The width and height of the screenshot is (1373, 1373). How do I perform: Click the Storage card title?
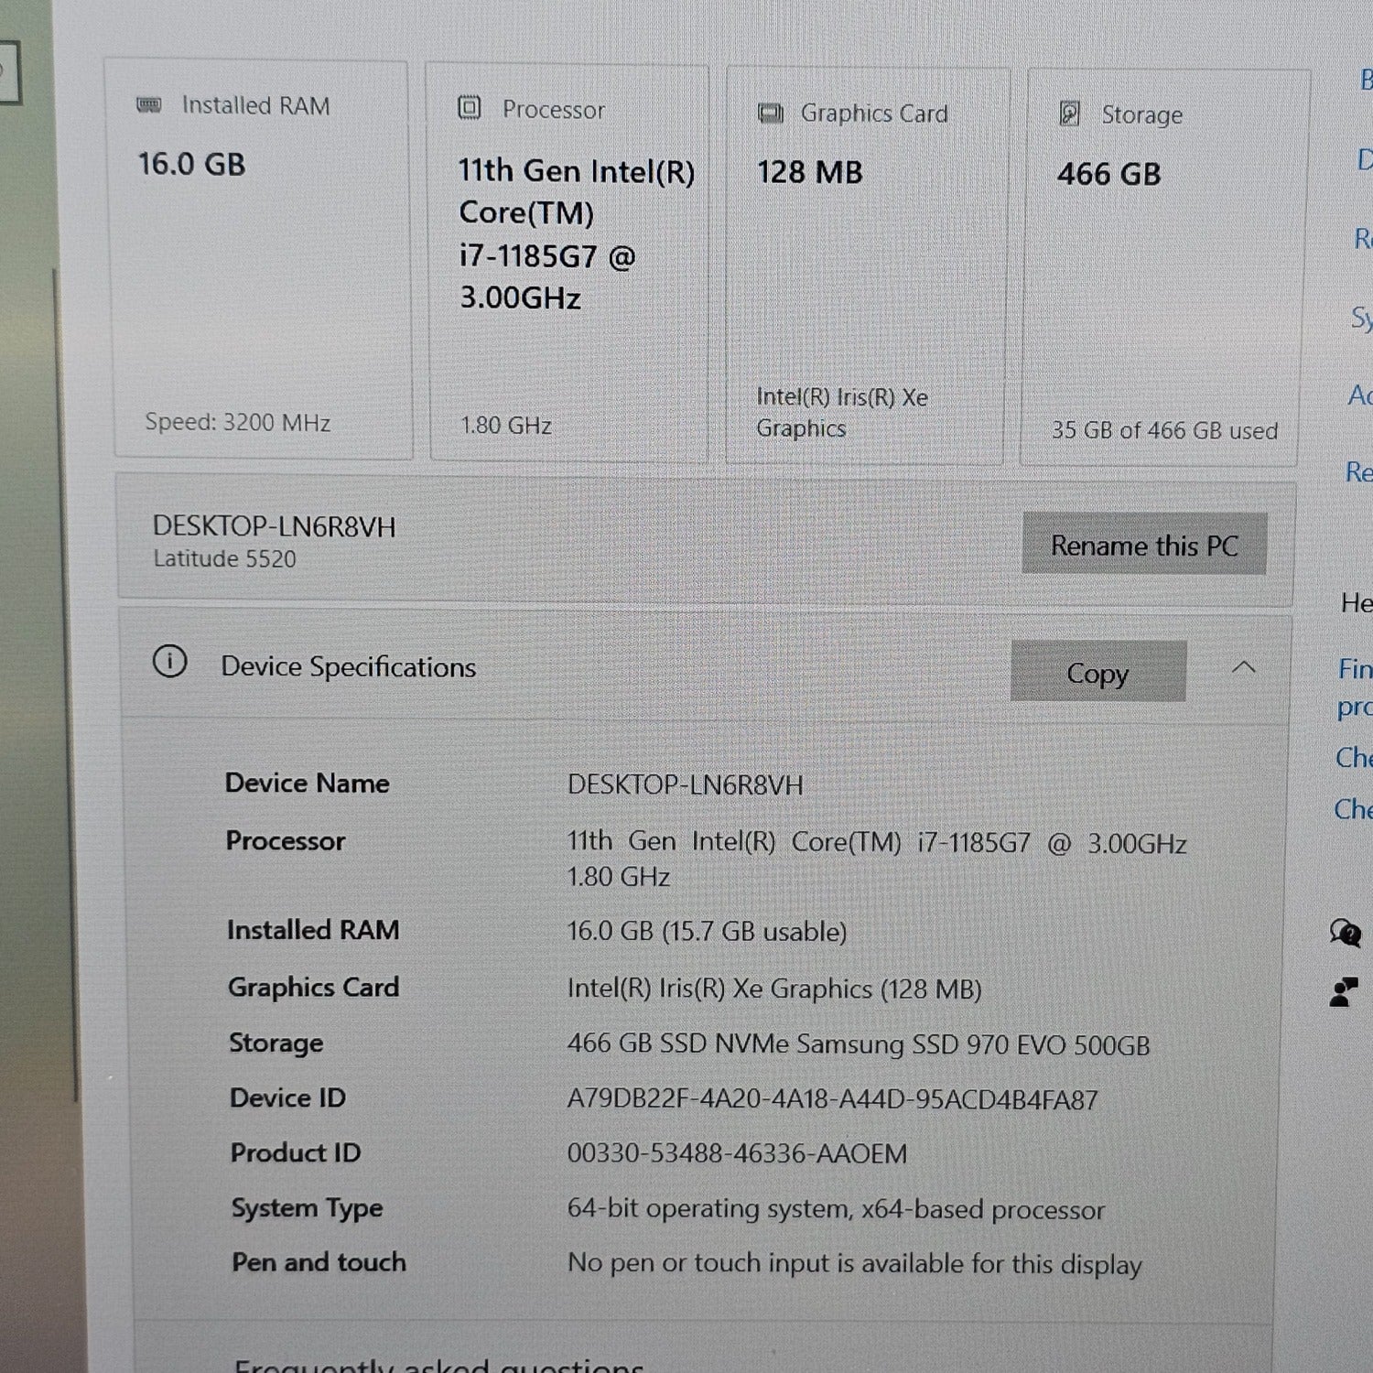[1141, 115]
